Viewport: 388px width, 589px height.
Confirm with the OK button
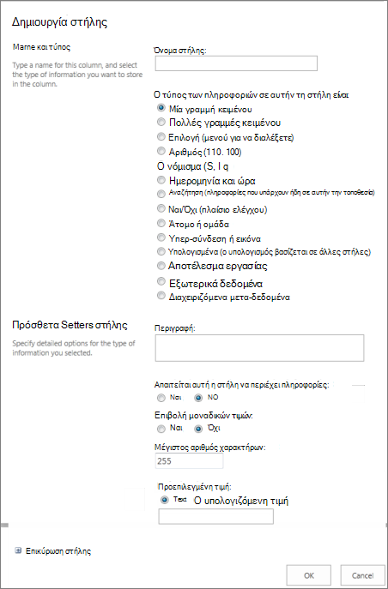[x=309, y=575]
